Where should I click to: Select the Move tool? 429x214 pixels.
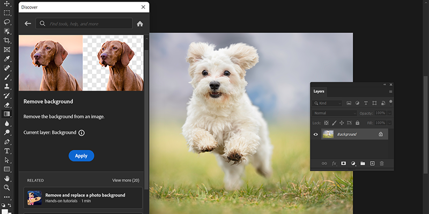[7, 4]
